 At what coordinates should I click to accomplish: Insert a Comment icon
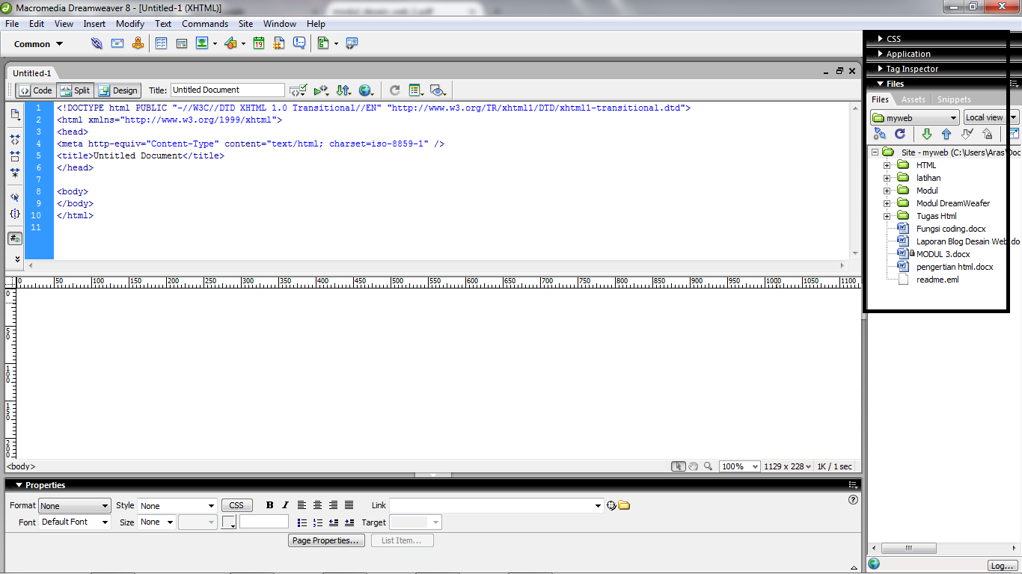tap(299, 43)
